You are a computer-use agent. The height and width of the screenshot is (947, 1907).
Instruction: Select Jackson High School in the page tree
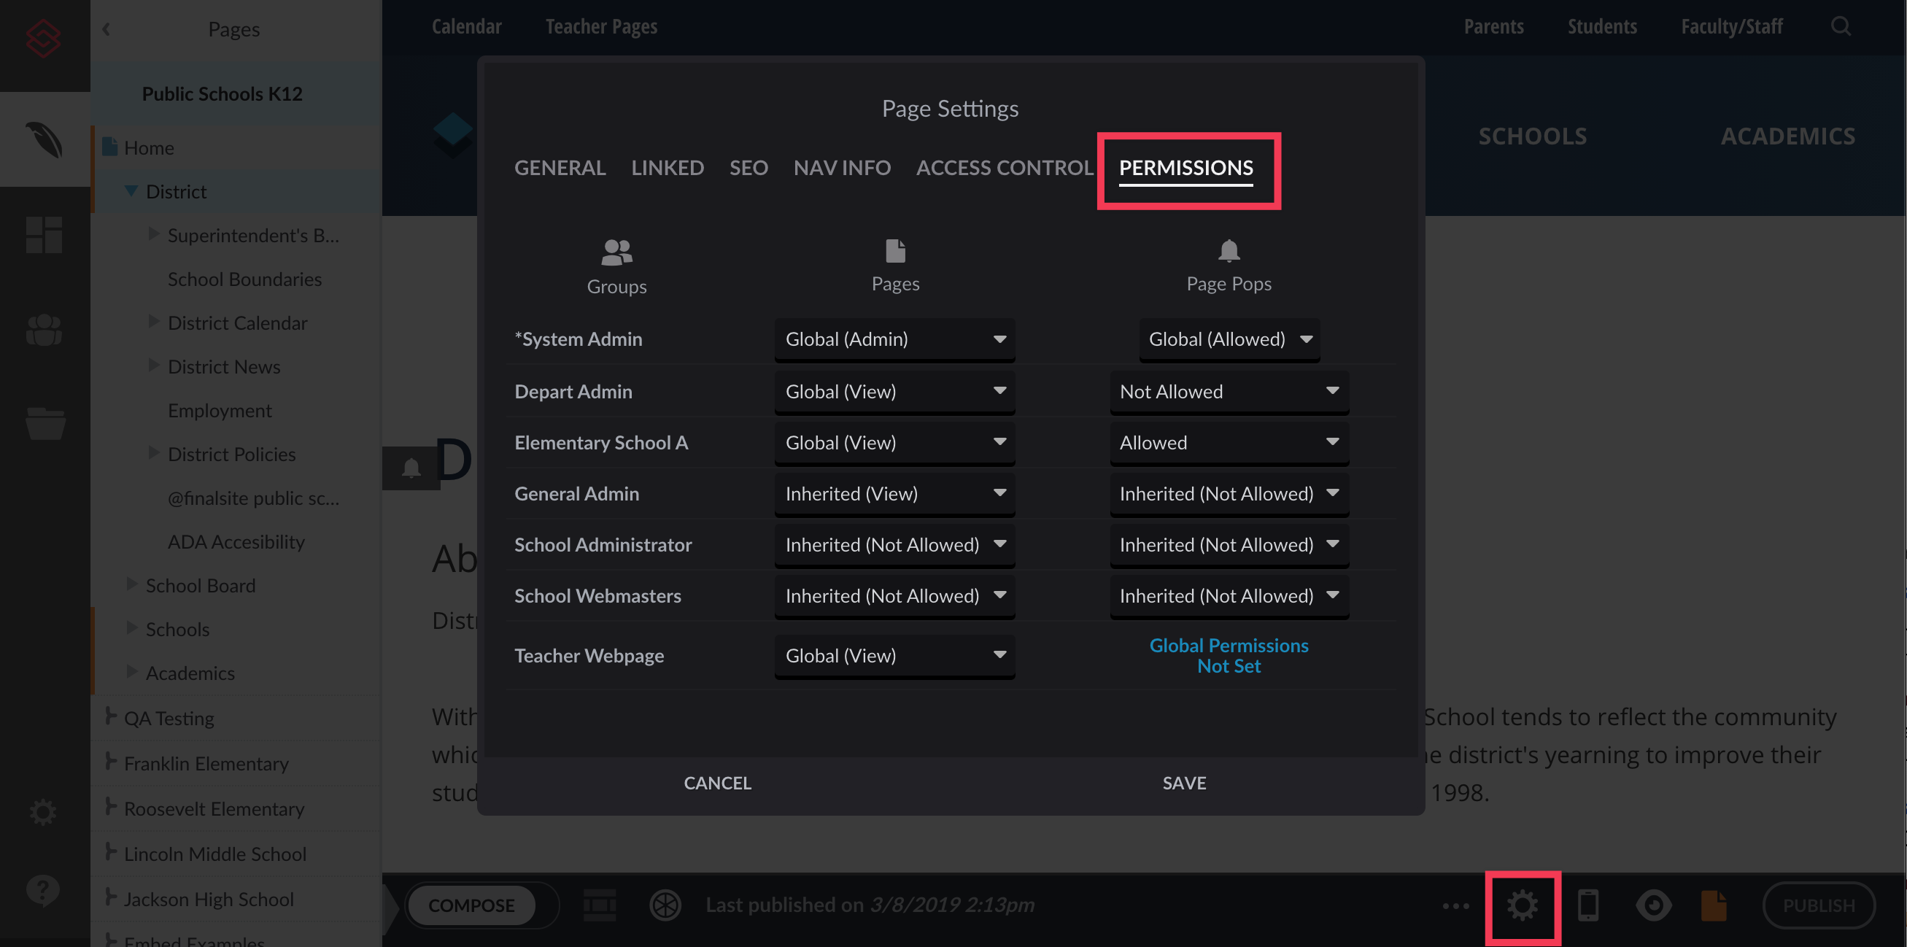[208, 898]
